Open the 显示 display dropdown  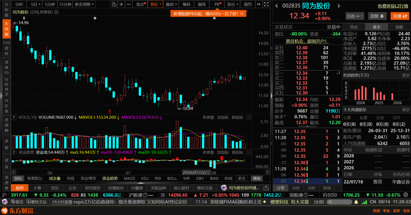(233, 4)
